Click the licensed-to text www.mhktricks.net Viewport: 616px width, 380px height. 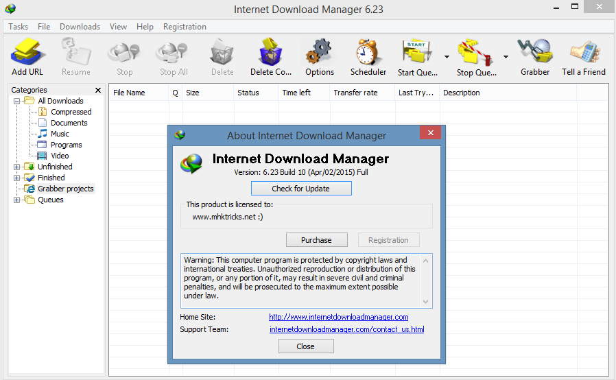(228, 217)
